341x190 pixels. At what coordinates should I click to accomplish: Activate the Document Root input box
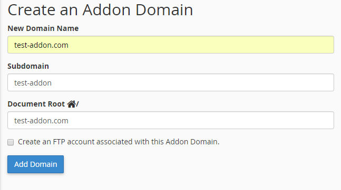pyautogui.click(x=171, y=120)
